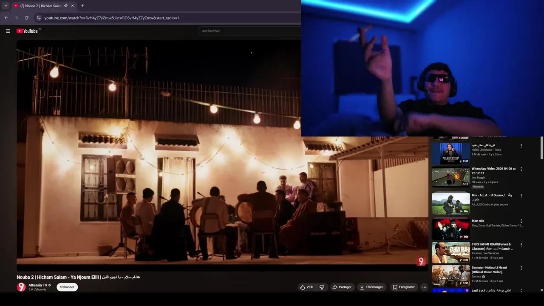Viewport: 544px width, 306px height.
Task: Open options menu for Mix A.L.A
Action: pyautogui.click(x=521, y=196)
